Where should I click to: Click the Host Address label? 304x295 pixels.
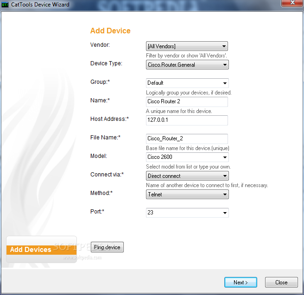(x=109, y=119)
